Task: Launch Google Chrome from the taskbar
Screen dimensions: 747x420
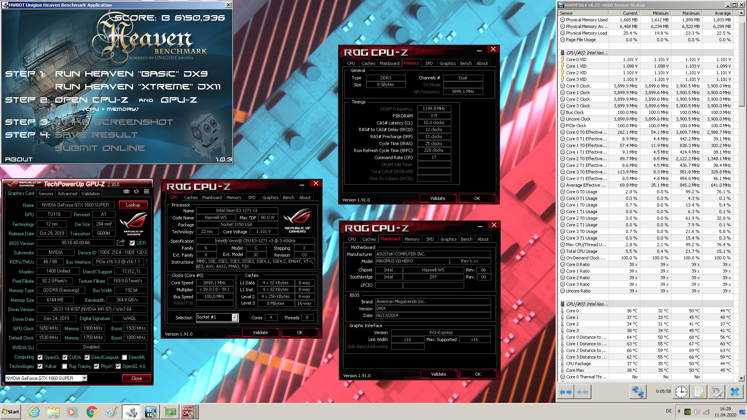Action: pyautogui.click(x=92, y=412)
